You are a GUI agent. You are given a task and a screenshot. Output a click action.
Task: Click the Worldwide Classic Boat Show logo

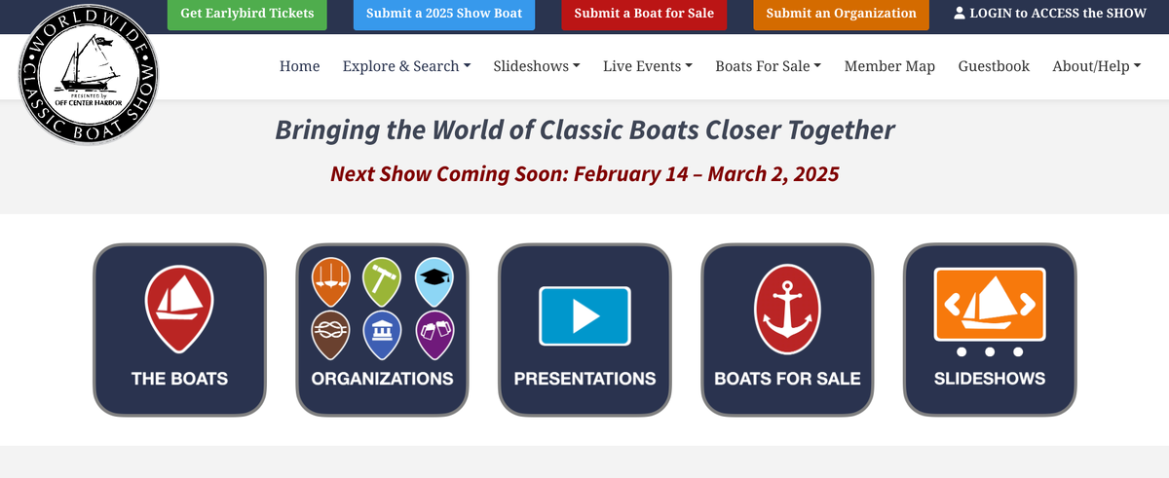coord(89,75)
